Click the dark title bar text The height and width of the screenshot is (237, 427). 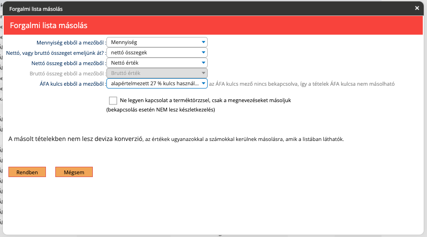(36, 9)
